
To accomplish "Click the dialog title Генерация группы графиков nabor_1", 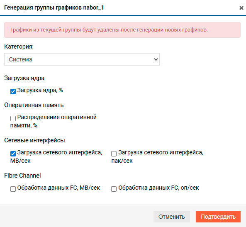I will 54,8.
